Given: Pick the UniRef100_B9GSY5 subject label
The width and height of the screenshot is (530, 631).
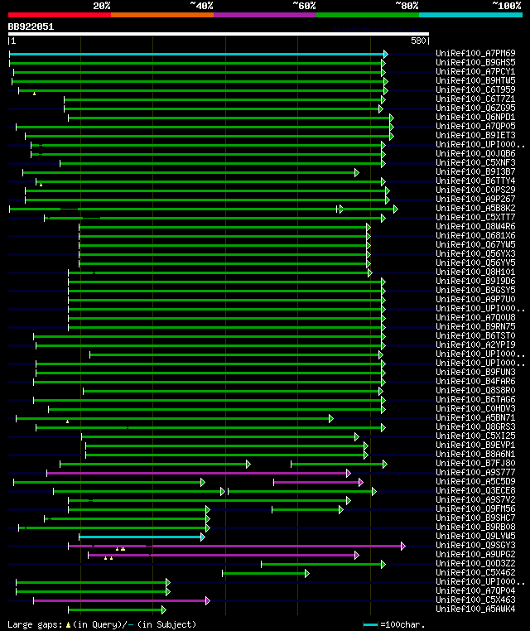Looking at the screenshot, I should (475, 290).
